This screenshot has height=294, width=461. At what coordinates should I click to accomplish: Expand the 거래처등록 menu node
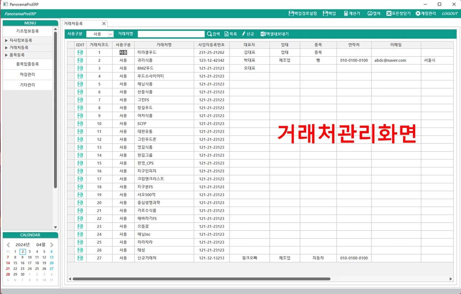pyautogui.click(x=6, y=48)
